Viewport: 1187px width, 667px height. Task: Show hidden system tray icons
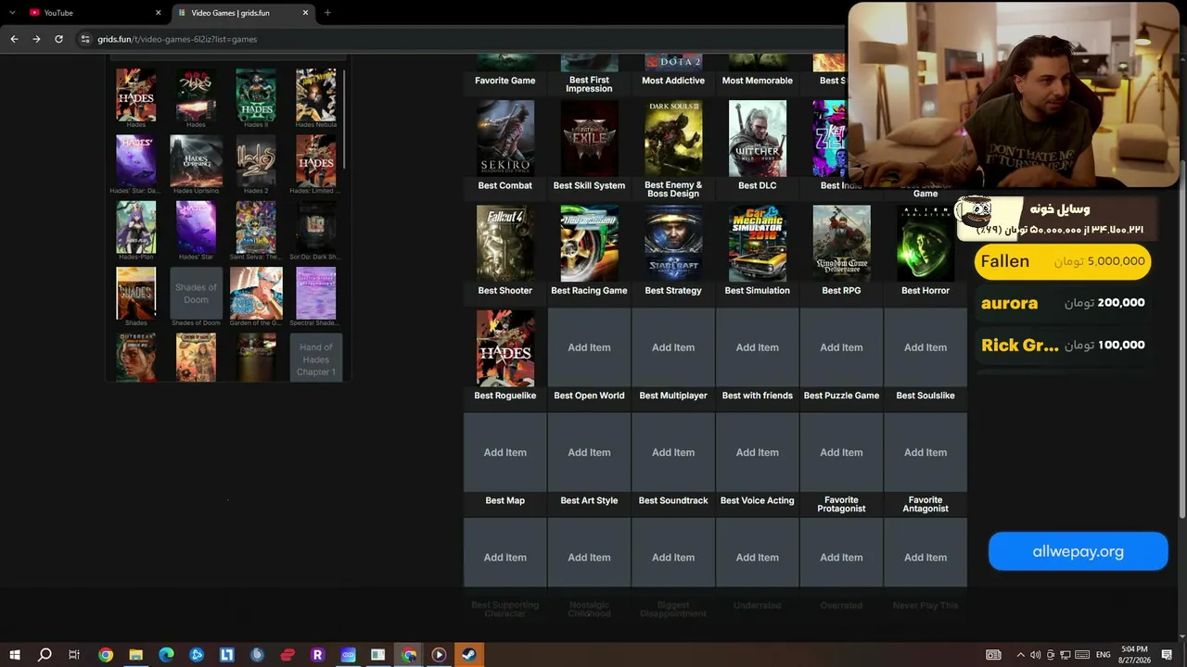1020,655
